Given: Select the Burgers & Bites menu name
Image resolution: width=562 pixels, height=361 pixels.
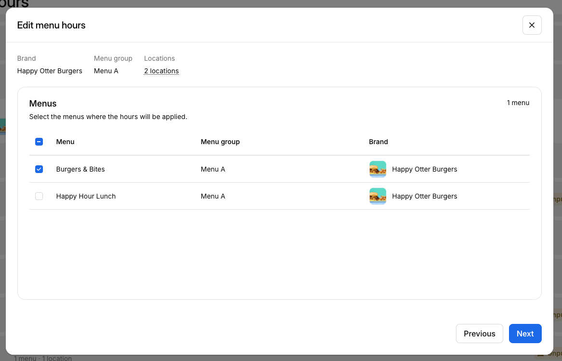Looking at the screenshot, I should (80, 169).
